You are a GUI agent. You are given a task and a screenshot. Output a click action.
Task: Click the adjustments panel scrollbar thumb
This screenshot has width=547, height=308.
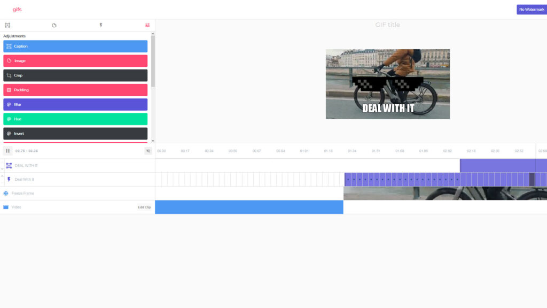(x=153, y=61)
